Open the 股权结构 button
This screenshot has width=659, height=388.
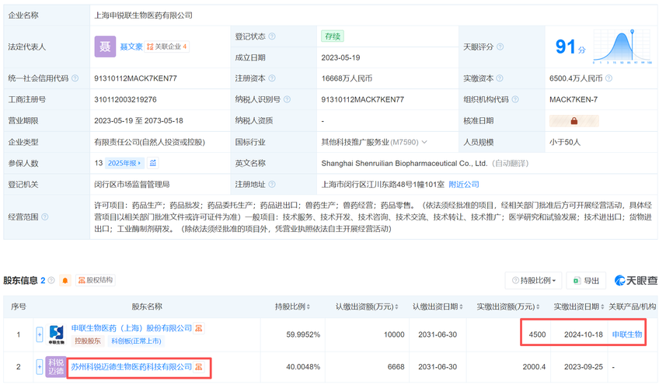[96, 280]
